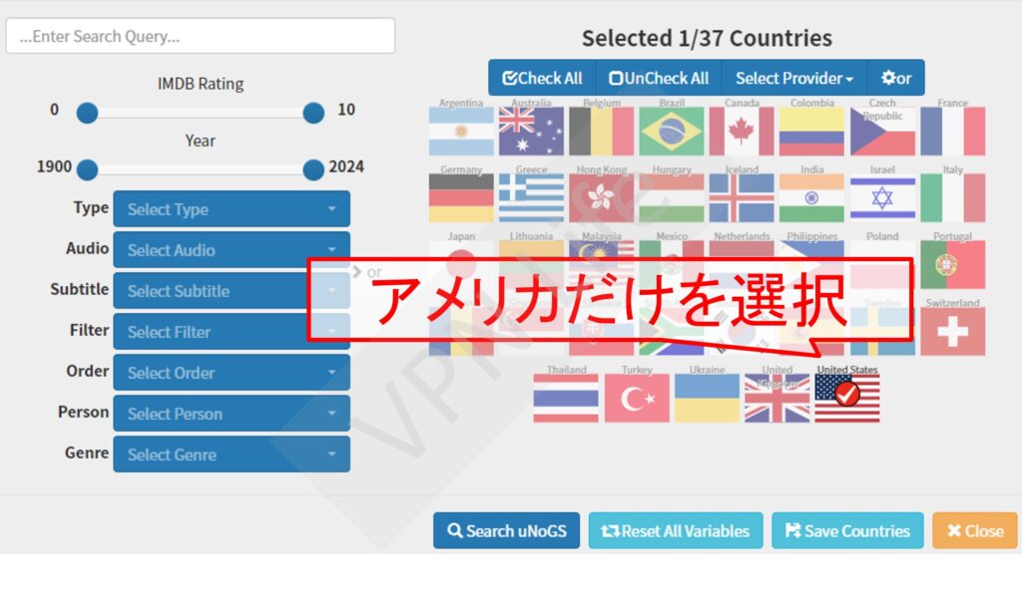This screenshot has width=1022, height=599.
Task: Expand the Select Provider dropdown
Action: [x=792, y=77]
